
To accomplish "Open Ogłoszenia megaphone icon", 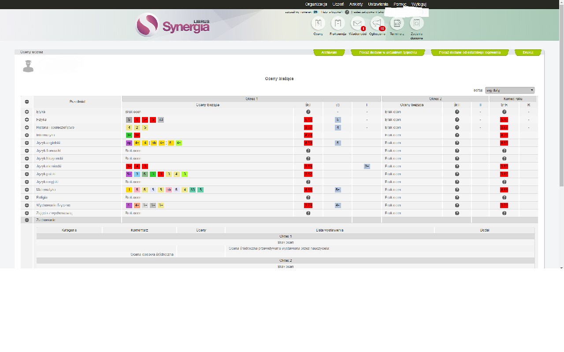I will click(377, 24).
